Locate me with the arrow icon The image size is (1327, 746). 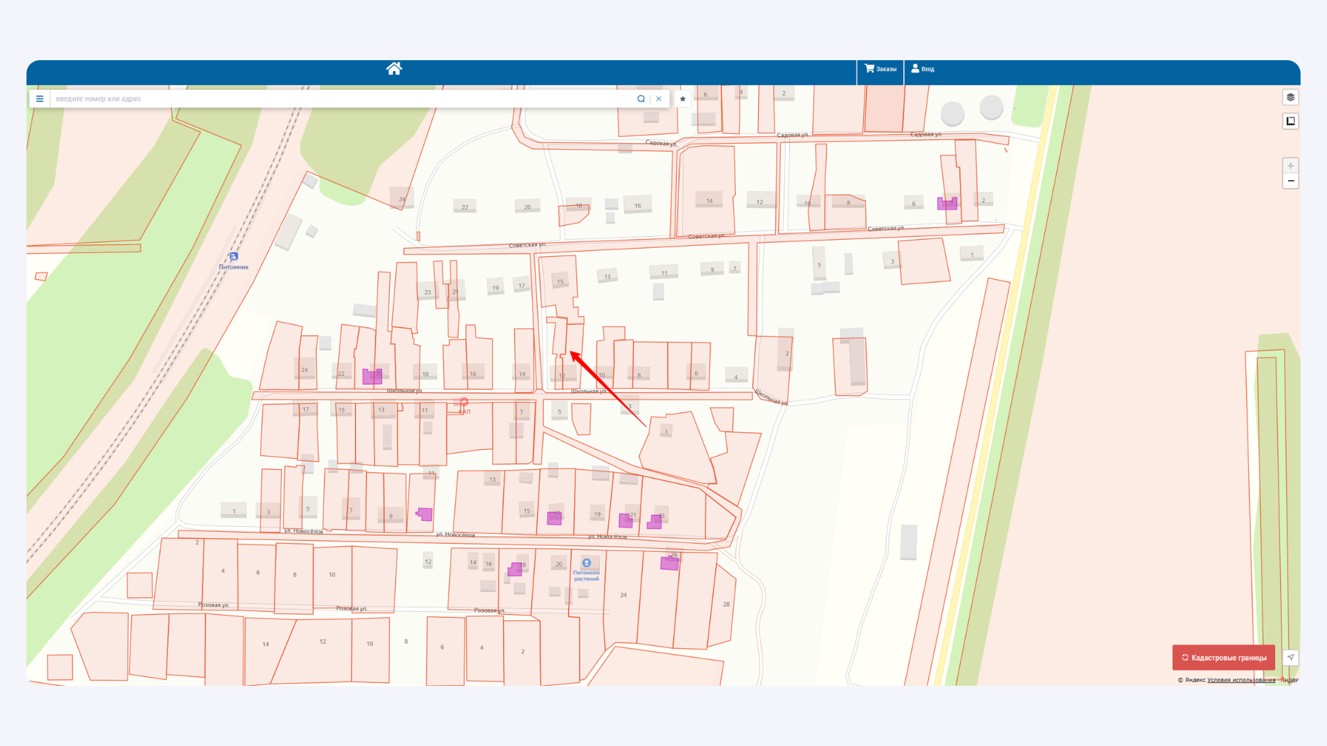pos(1290,658)
